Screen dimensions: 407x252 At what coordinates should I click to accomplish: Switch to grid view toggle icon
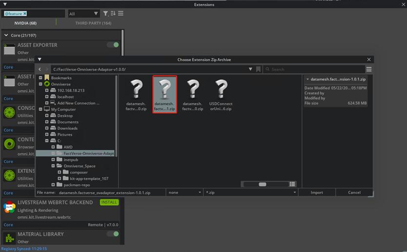(292, 184)
